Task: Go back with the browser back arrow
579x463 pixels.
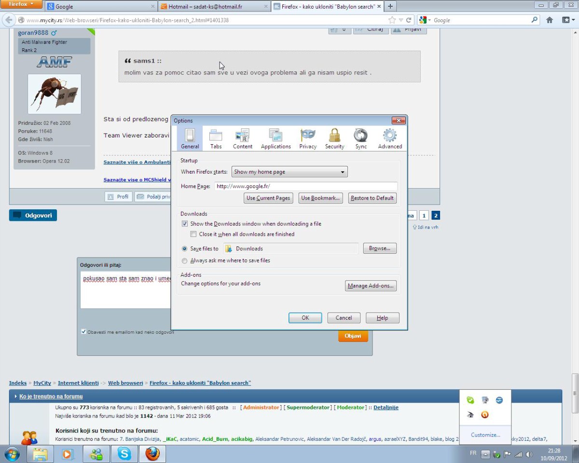Action: coord(9,20)
